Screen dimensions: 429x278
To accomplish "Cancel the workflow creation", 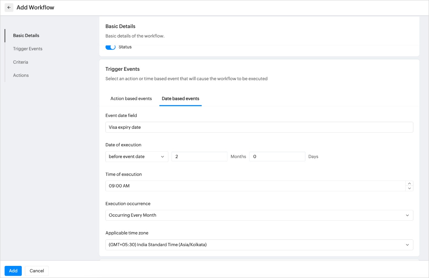I will [37, 271].
